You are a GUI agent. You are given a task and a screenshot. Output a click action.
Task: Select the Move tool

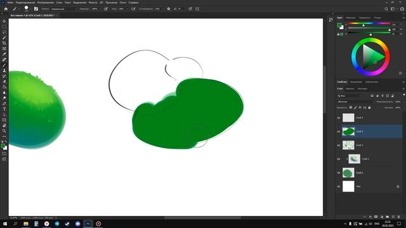[x=4, y=21]
